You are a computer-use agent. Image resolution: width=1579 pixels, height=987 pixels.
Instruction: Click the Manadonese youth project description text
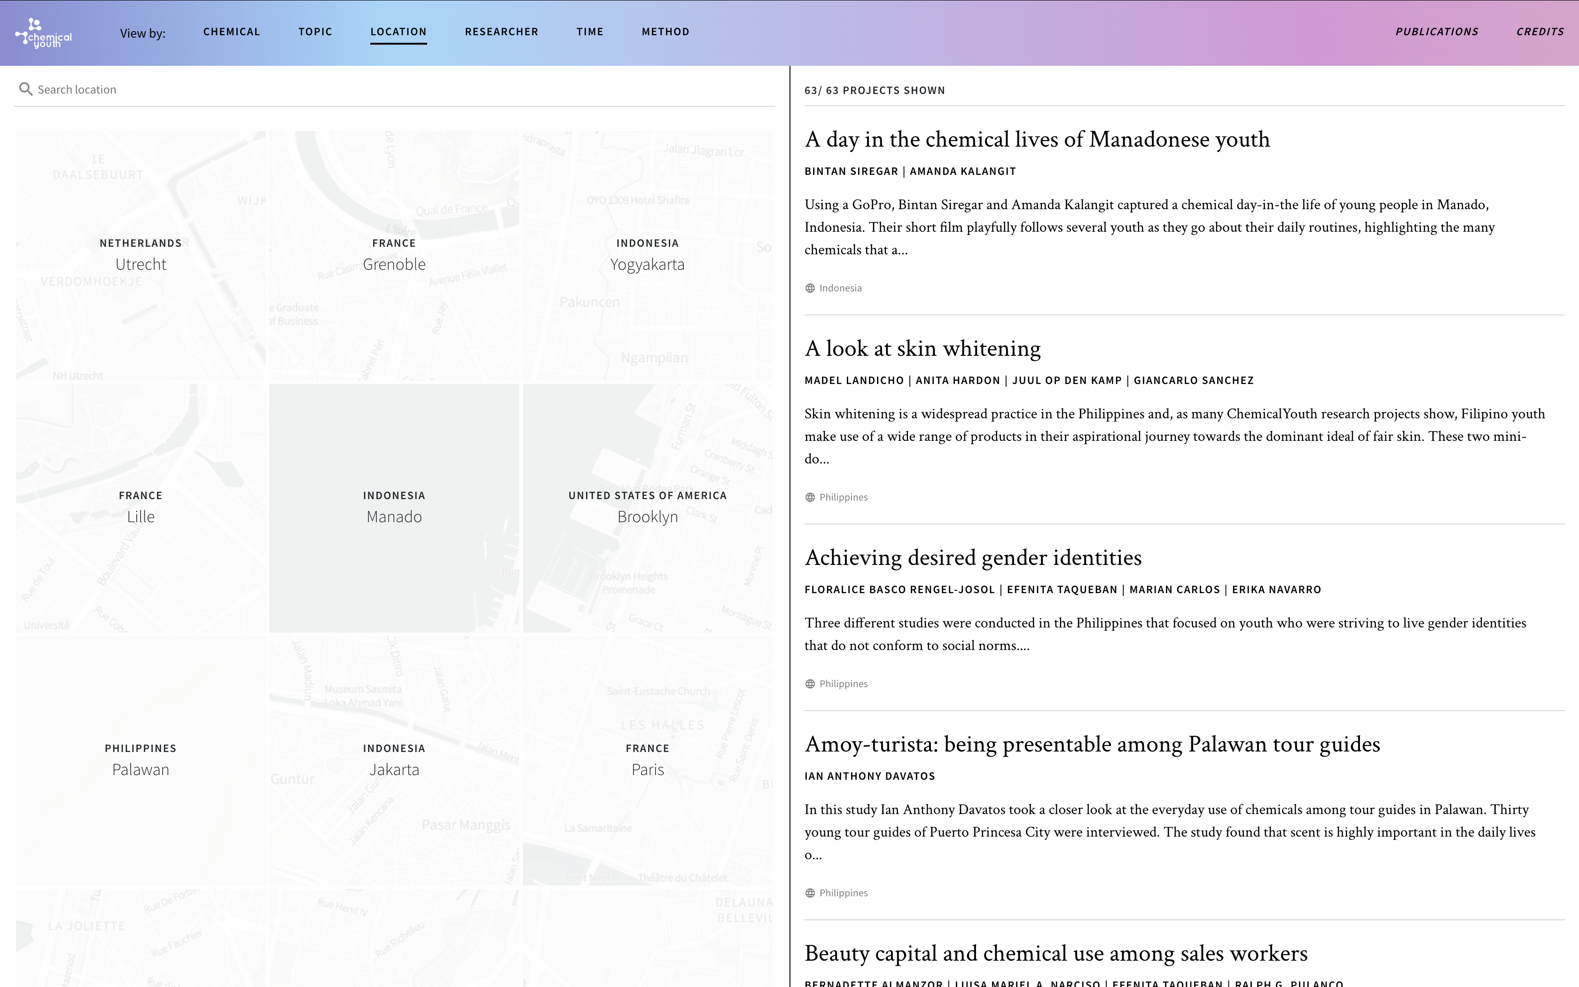click(1149, 227)
